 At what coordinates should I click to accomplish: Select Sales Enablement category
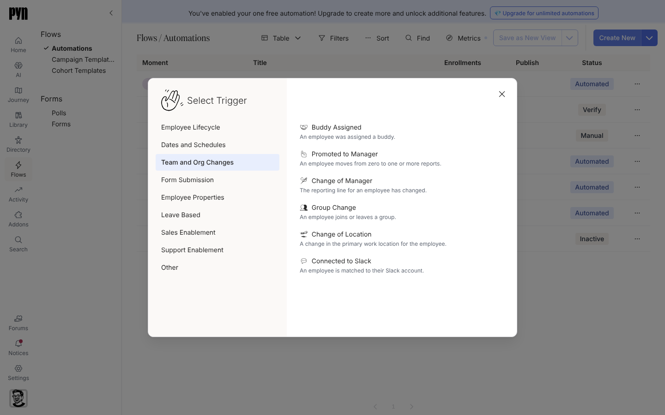218,232
